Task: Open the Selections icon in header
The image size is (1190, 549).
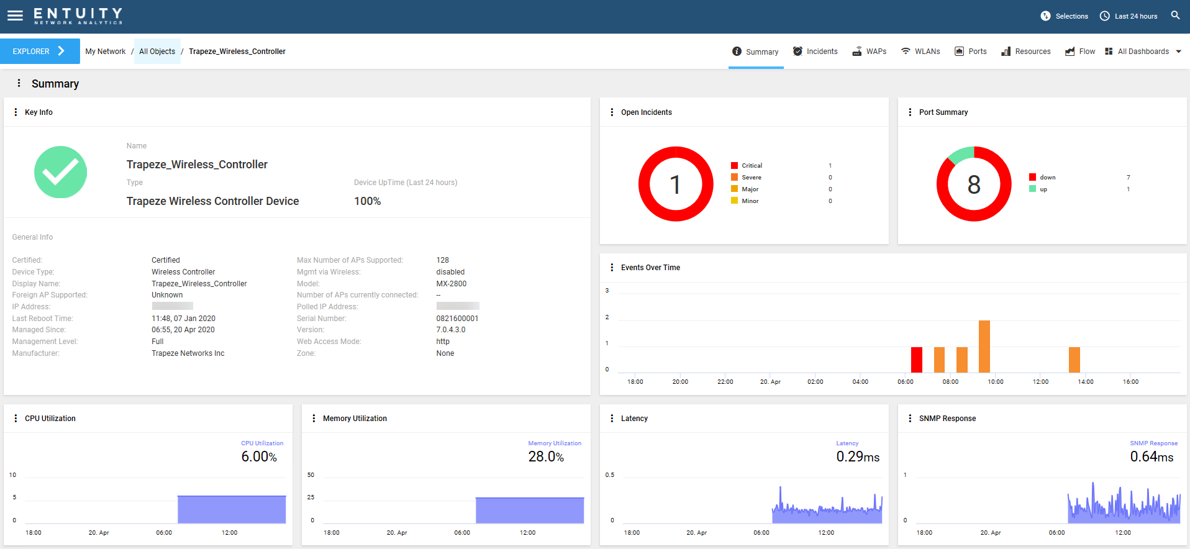Action: click(x=1045, y=16)
